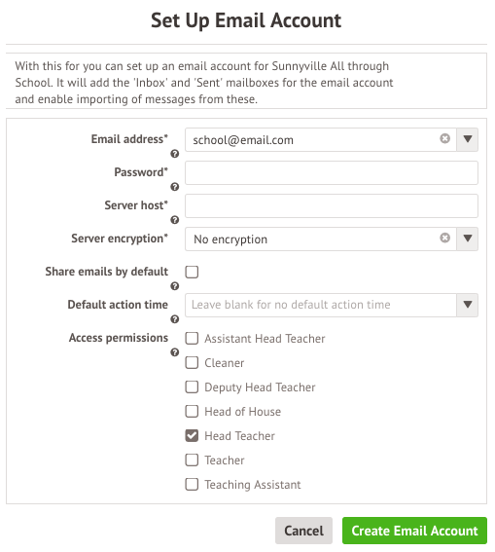This screenshot has height=552, width=495.
Task: Click the Email address help icon
Action: pos(174,154)
